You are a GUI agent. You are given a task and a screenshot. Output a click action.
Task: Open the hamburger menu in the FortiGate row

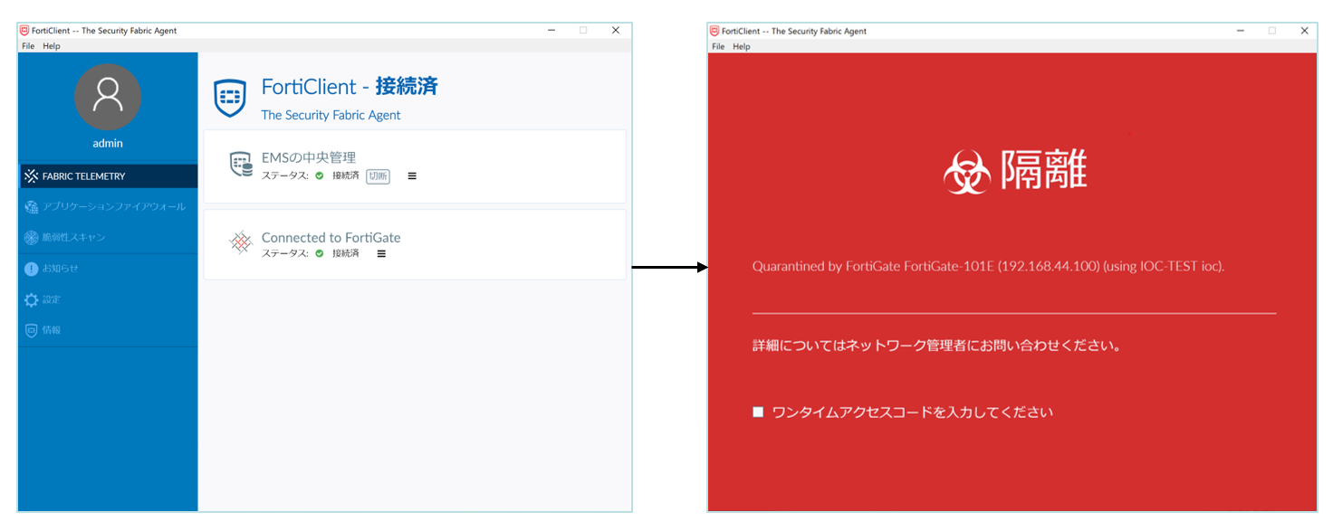click(381, 254)
